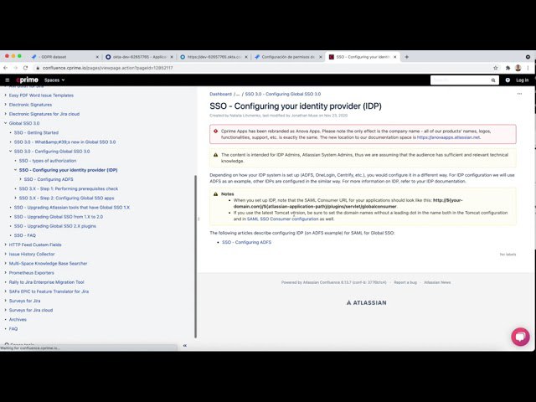Click the sidebar vertical scrollbar

tap(195, 256)
